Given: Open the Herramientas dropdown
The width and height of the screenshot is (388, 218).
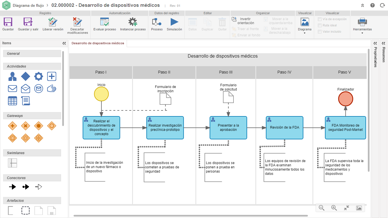Looking at the screenshot, I should [x=362, y=26].
